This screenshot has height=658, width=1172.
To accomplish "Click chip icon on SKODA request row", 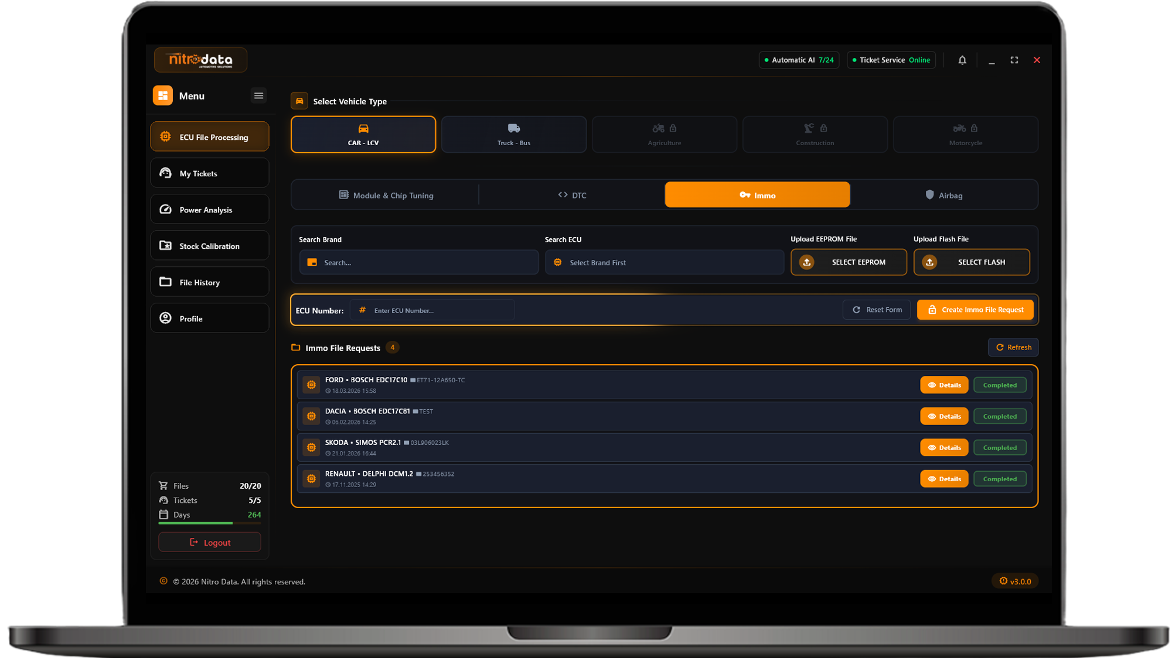I will pos(312,448).
